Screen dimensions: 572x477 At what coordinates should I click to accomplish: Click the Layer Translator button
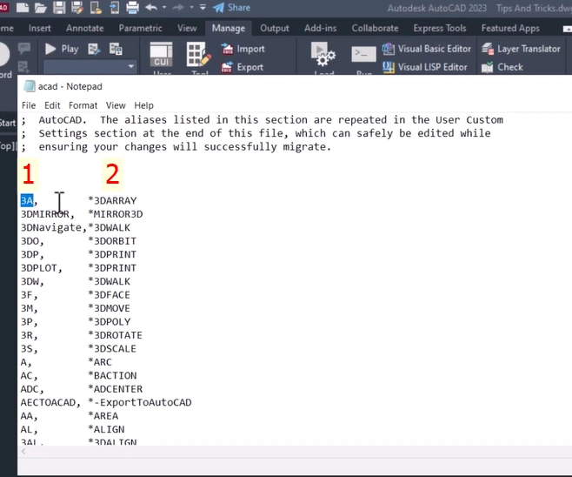[521, 49]
